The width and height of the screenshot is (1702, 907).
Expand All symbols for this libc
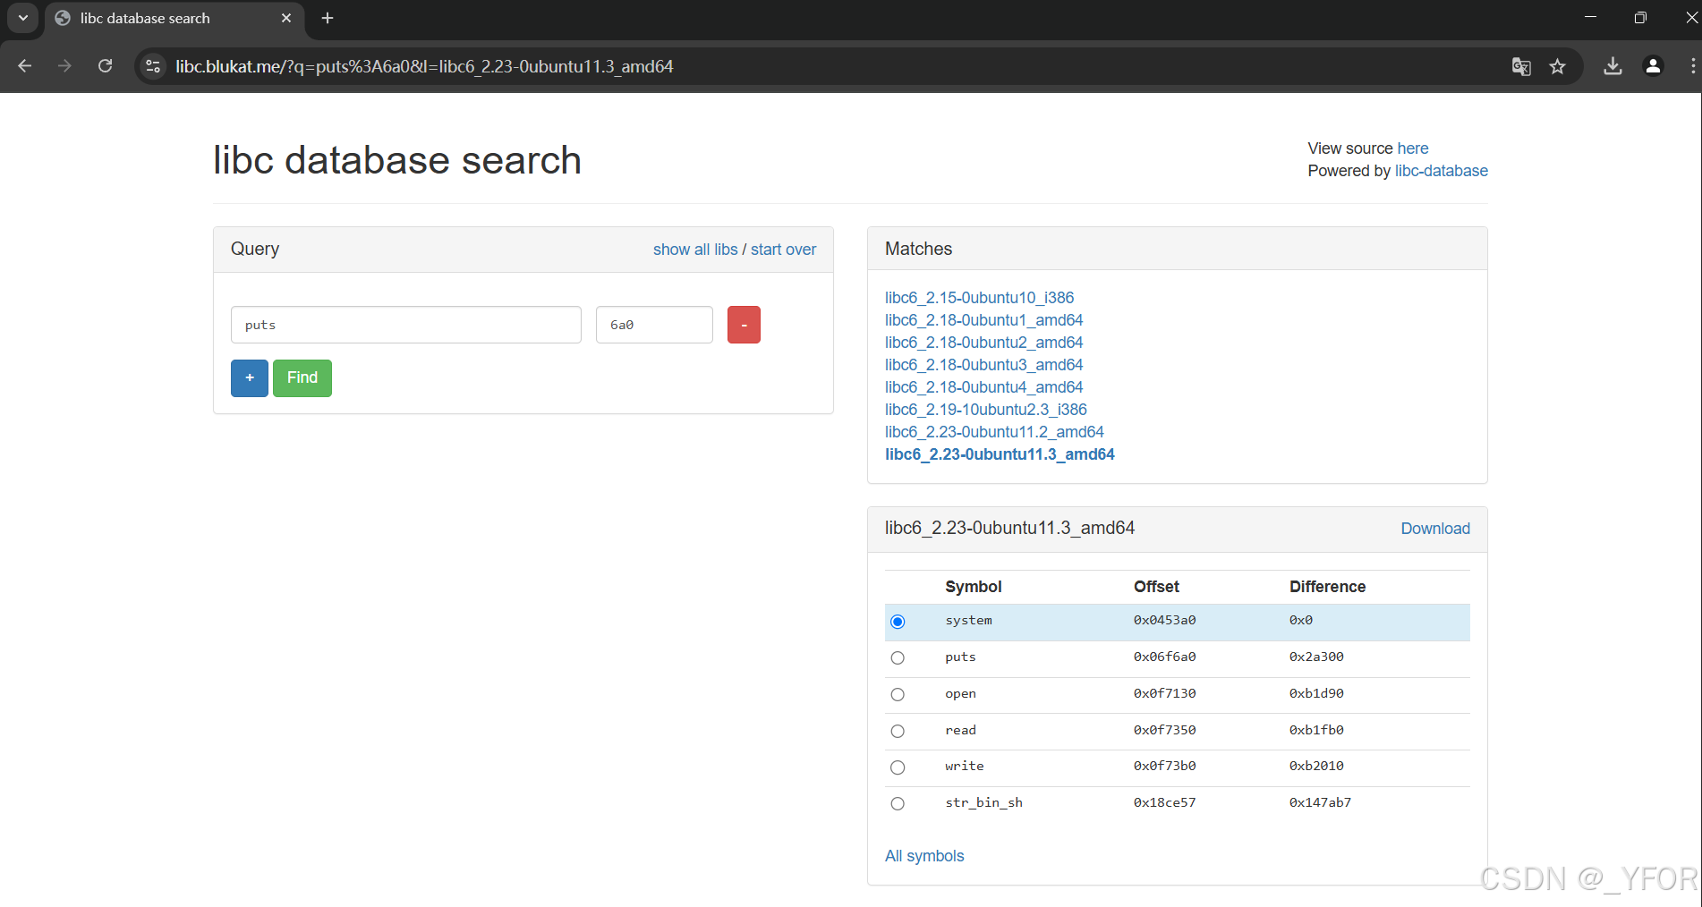[923, 856]
